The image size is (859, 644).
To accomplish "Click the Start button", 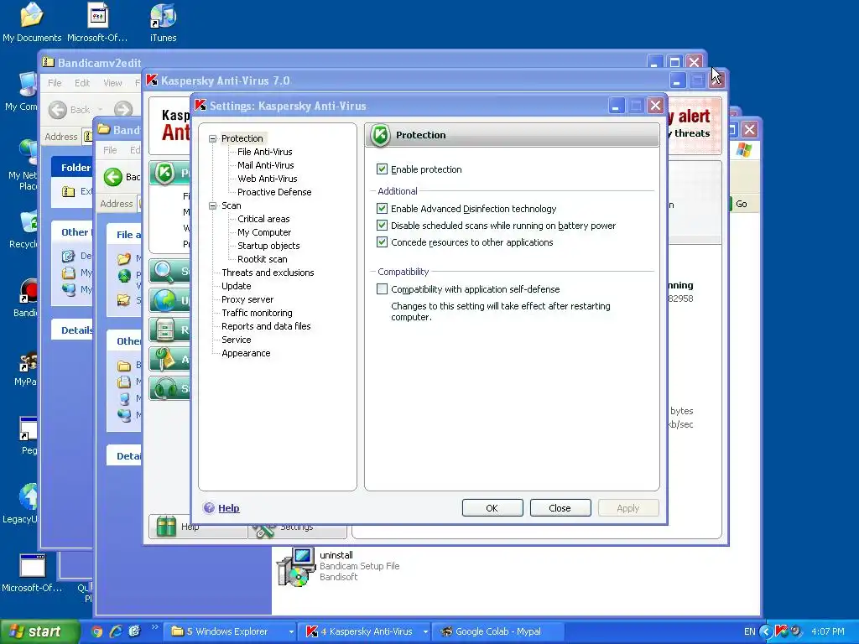I will [x=39, y=631].
